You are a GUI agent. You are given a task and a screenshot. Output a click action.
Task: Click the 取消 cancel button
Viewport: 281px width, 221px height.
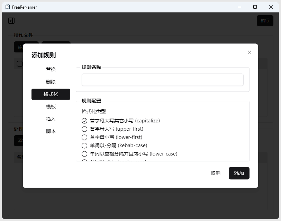(216, 173)
